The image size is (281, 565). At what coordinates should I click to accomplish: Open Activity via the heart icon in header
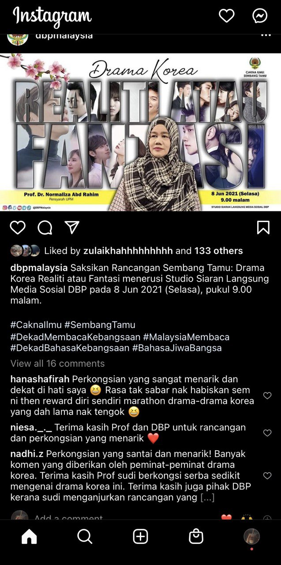coord(227,16)
